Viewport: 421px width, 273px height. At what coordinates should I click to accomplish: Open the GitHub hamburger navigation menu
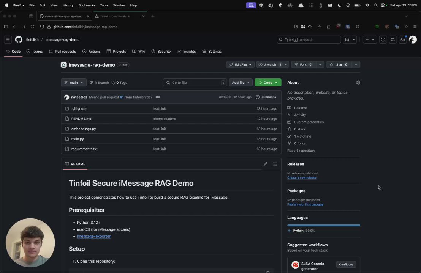(x=8, y=40)
